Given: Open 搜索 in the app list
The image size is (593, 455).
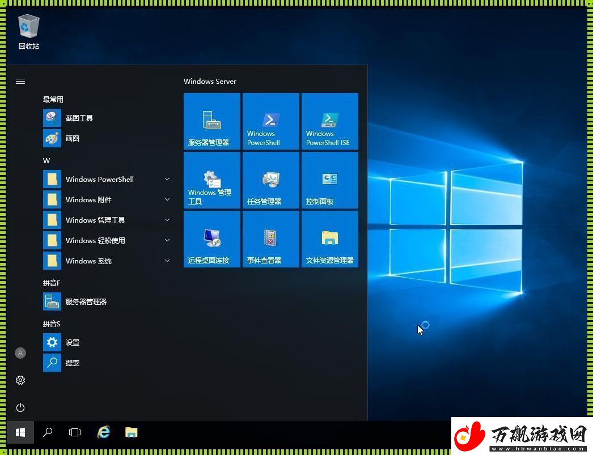Looking at the screenshot, I should pos(107,363).
